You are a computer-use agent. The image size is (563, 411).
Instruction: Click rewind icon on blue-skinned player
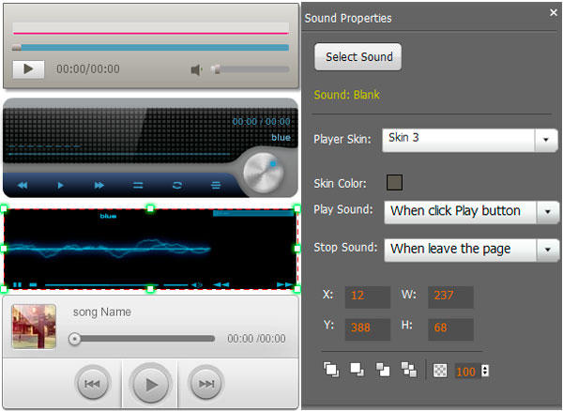click(23, 185)
